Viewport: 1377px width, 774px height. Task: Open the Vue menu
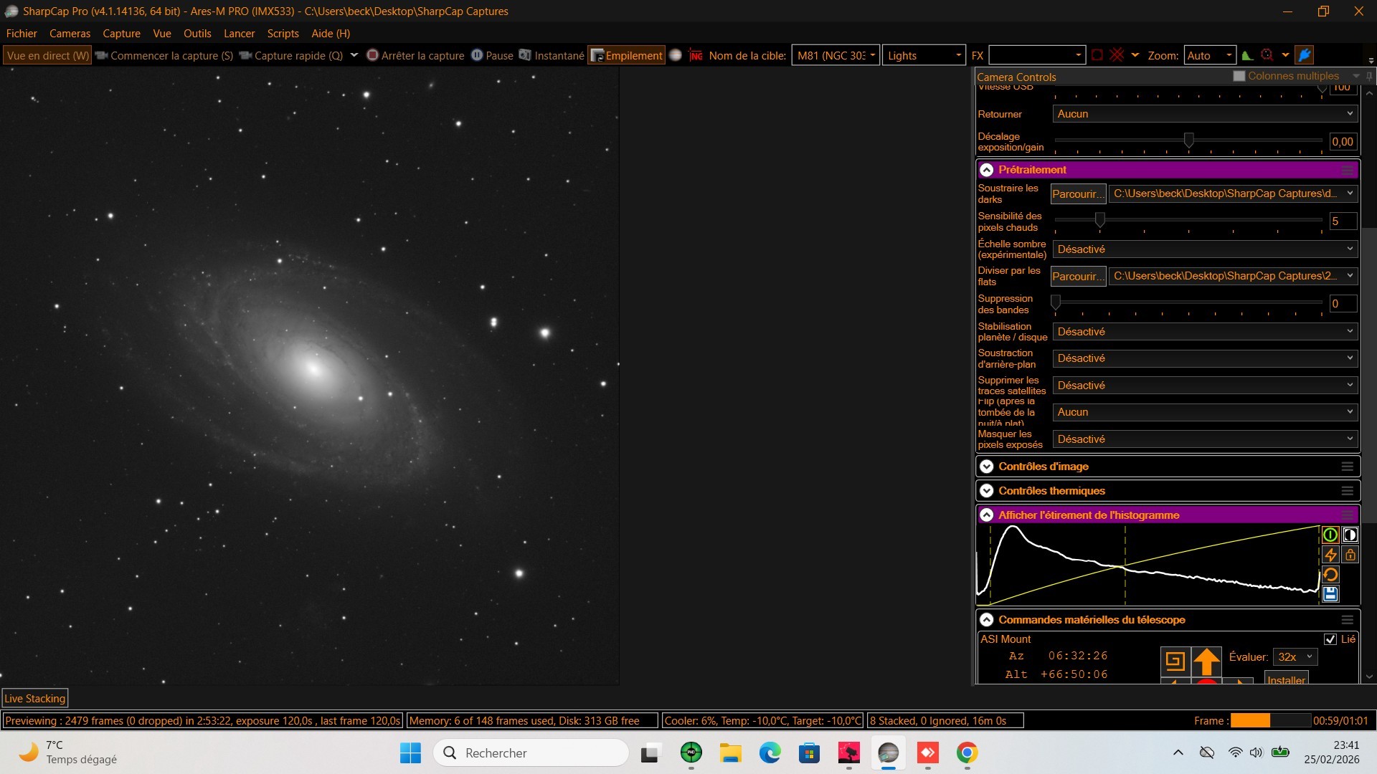pos(162,34)
